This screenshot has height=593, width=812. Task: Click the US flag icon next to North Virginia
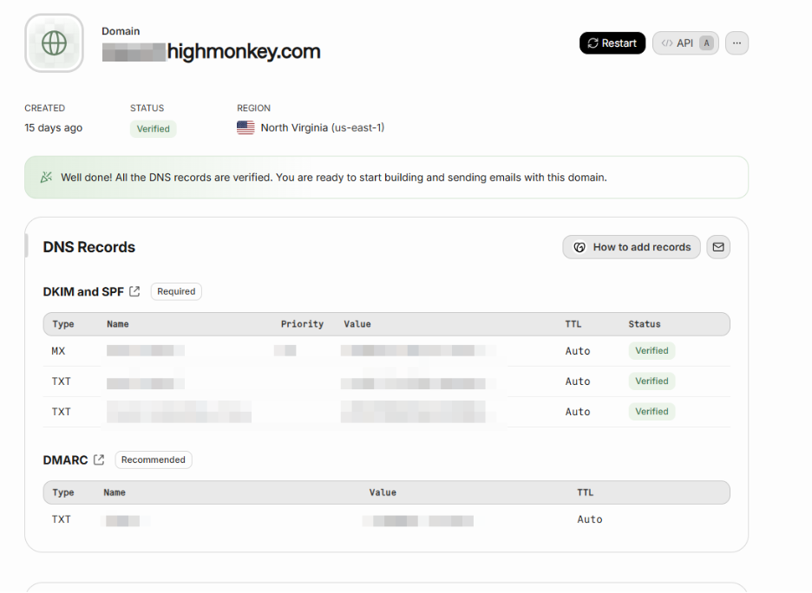(245, 126)
